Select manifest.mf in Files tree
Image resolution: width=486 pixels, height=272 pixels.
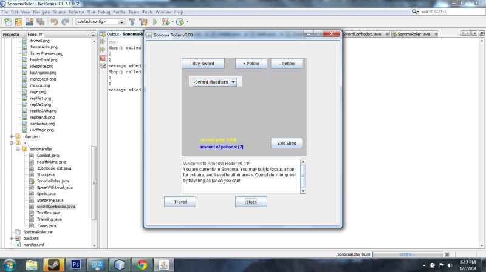[x=33, y=245]
